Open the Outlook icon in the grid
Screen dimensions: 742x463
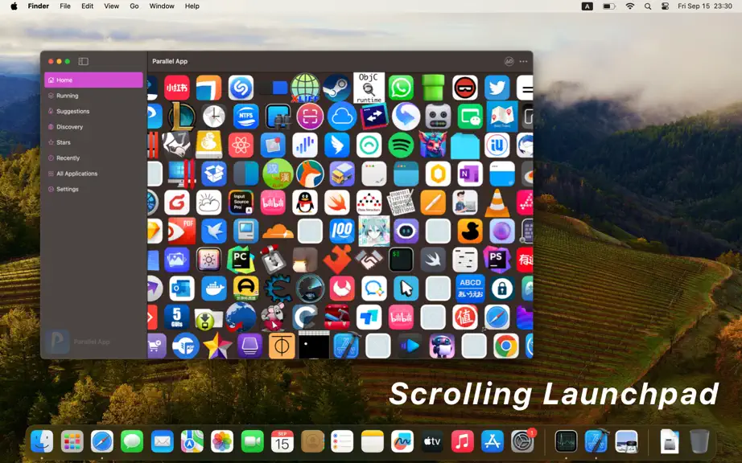[182, 289]
